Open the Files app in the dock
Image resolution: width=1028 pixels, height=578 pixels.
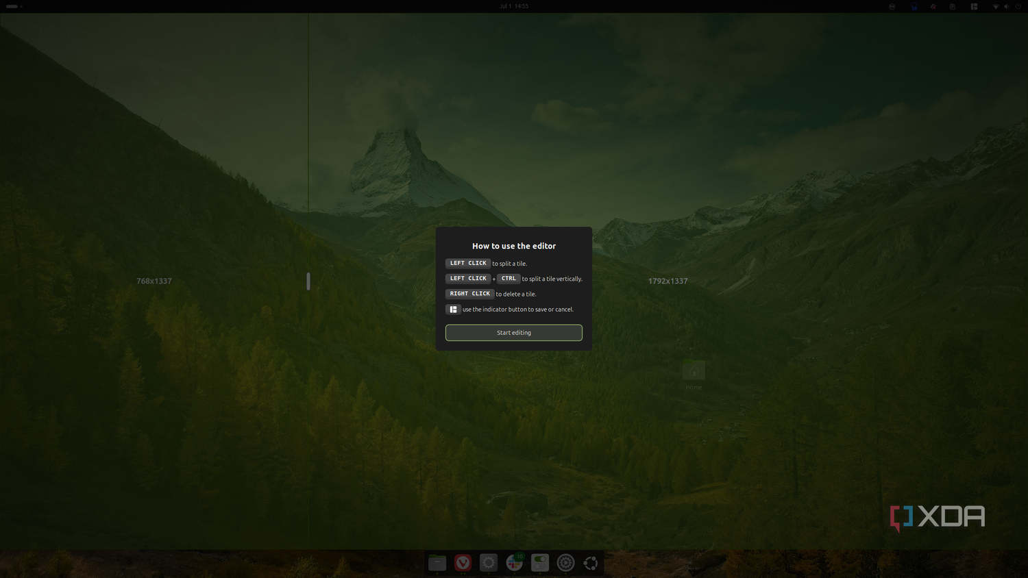click(437, 563)
